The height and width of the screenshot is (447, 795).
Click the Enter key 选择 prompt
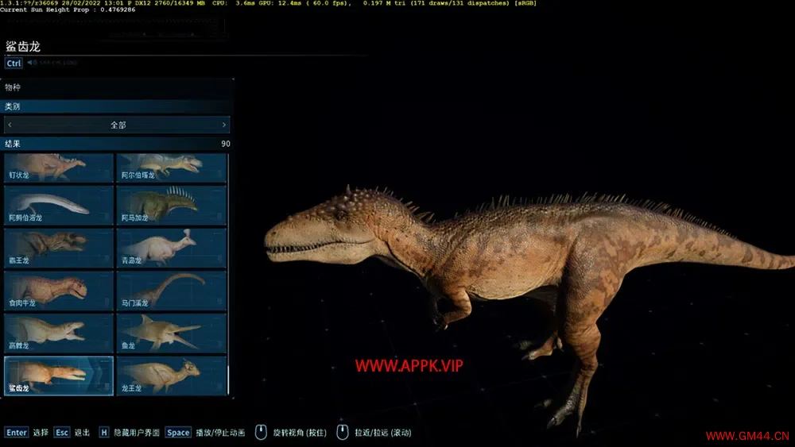coord(26,433)
